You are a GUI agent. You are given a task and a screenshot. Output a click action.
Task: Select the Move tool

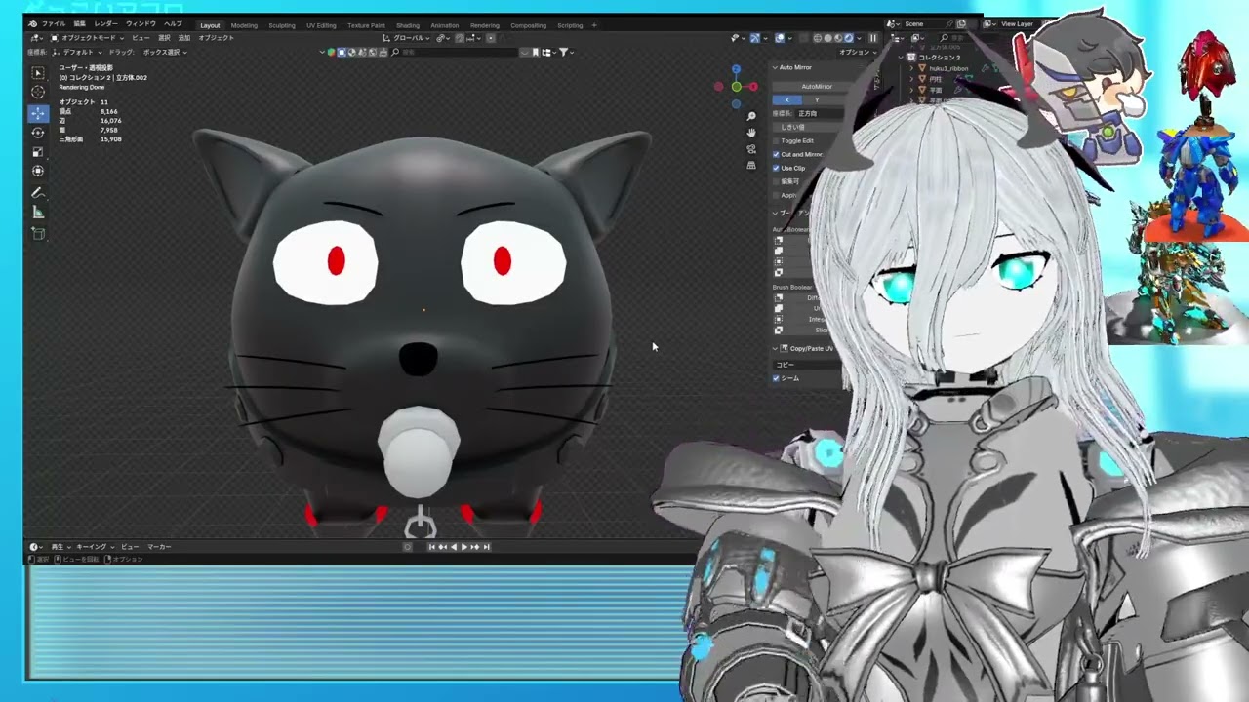(x=38, y=113)
